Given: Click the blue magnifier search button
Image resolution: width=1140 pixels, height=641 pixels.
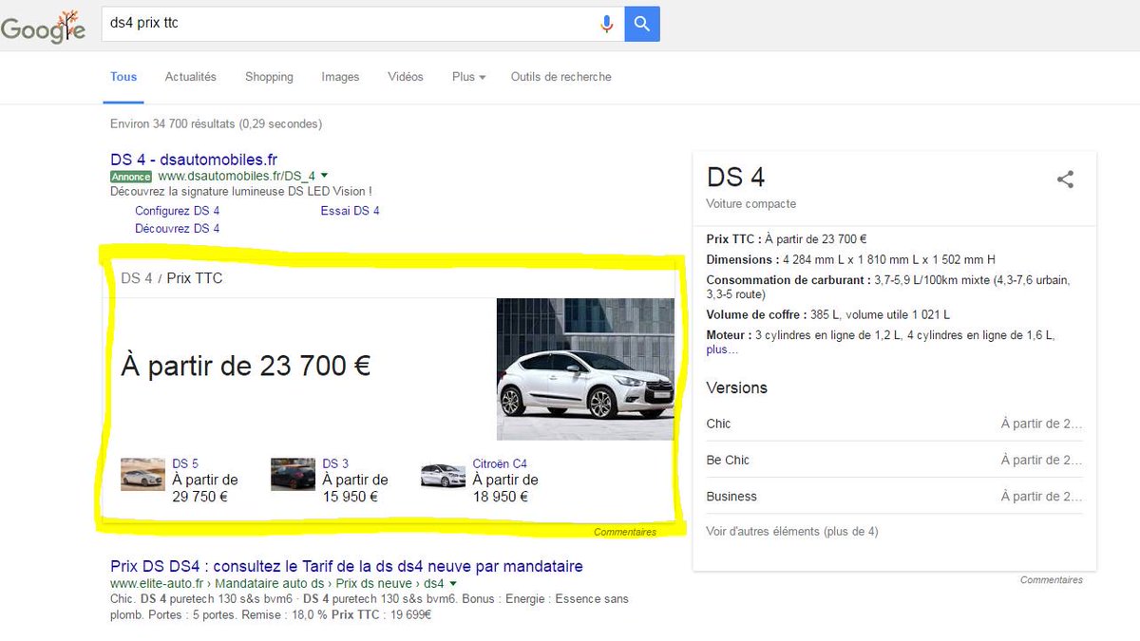Looking at the screenshot, I should (642, 24).
